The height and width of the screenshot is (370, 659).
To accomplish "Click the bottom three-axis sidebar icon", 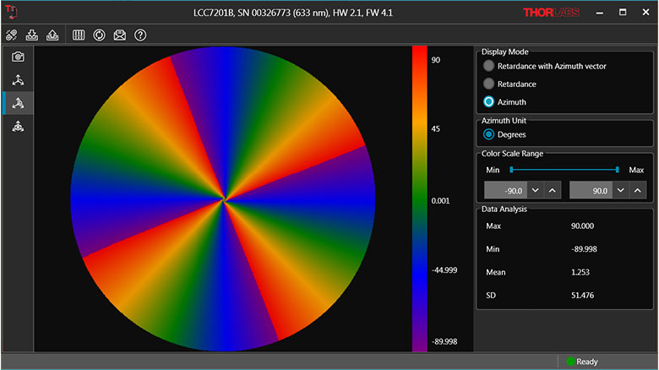I will [18, 127].
